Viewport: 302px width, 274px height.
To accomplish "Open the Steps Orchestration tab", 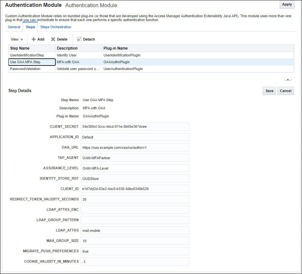I will point(56,27).
